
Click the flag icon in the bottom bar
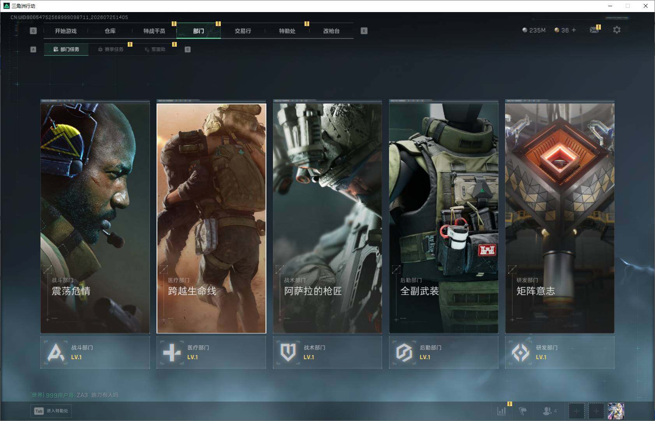[523, 411]
